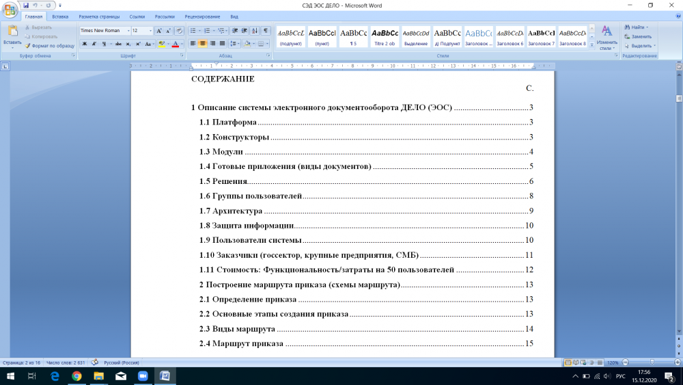
Task: Apply yellow text highlight color
Action: pos(162,44)
